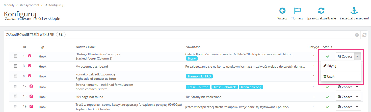Open Tłumacz flag icon
This screenshot has height=112, width=371.
tap(297, 11)
